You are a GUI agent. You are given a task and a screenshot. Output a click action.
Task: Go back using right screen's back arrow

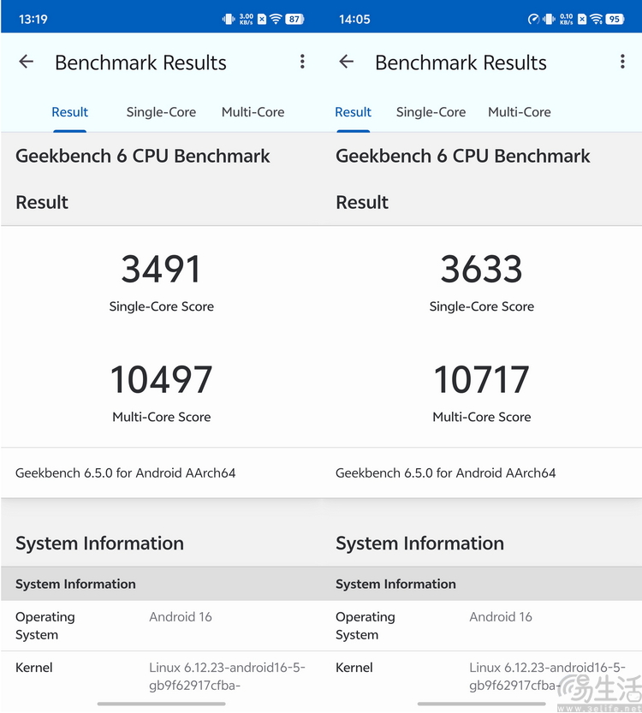coord(347,62)
